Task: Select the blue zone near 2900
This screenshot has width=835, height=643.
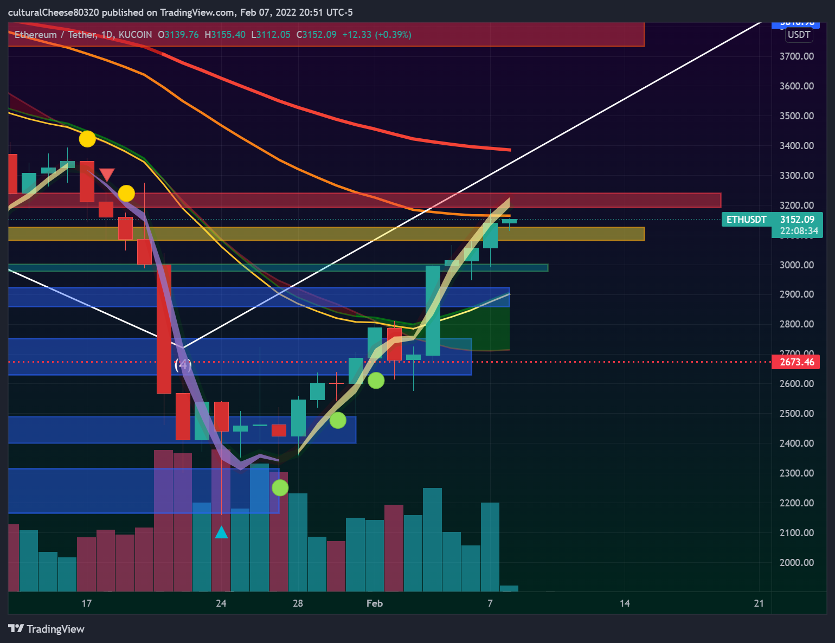Action: tap(259, 297)
